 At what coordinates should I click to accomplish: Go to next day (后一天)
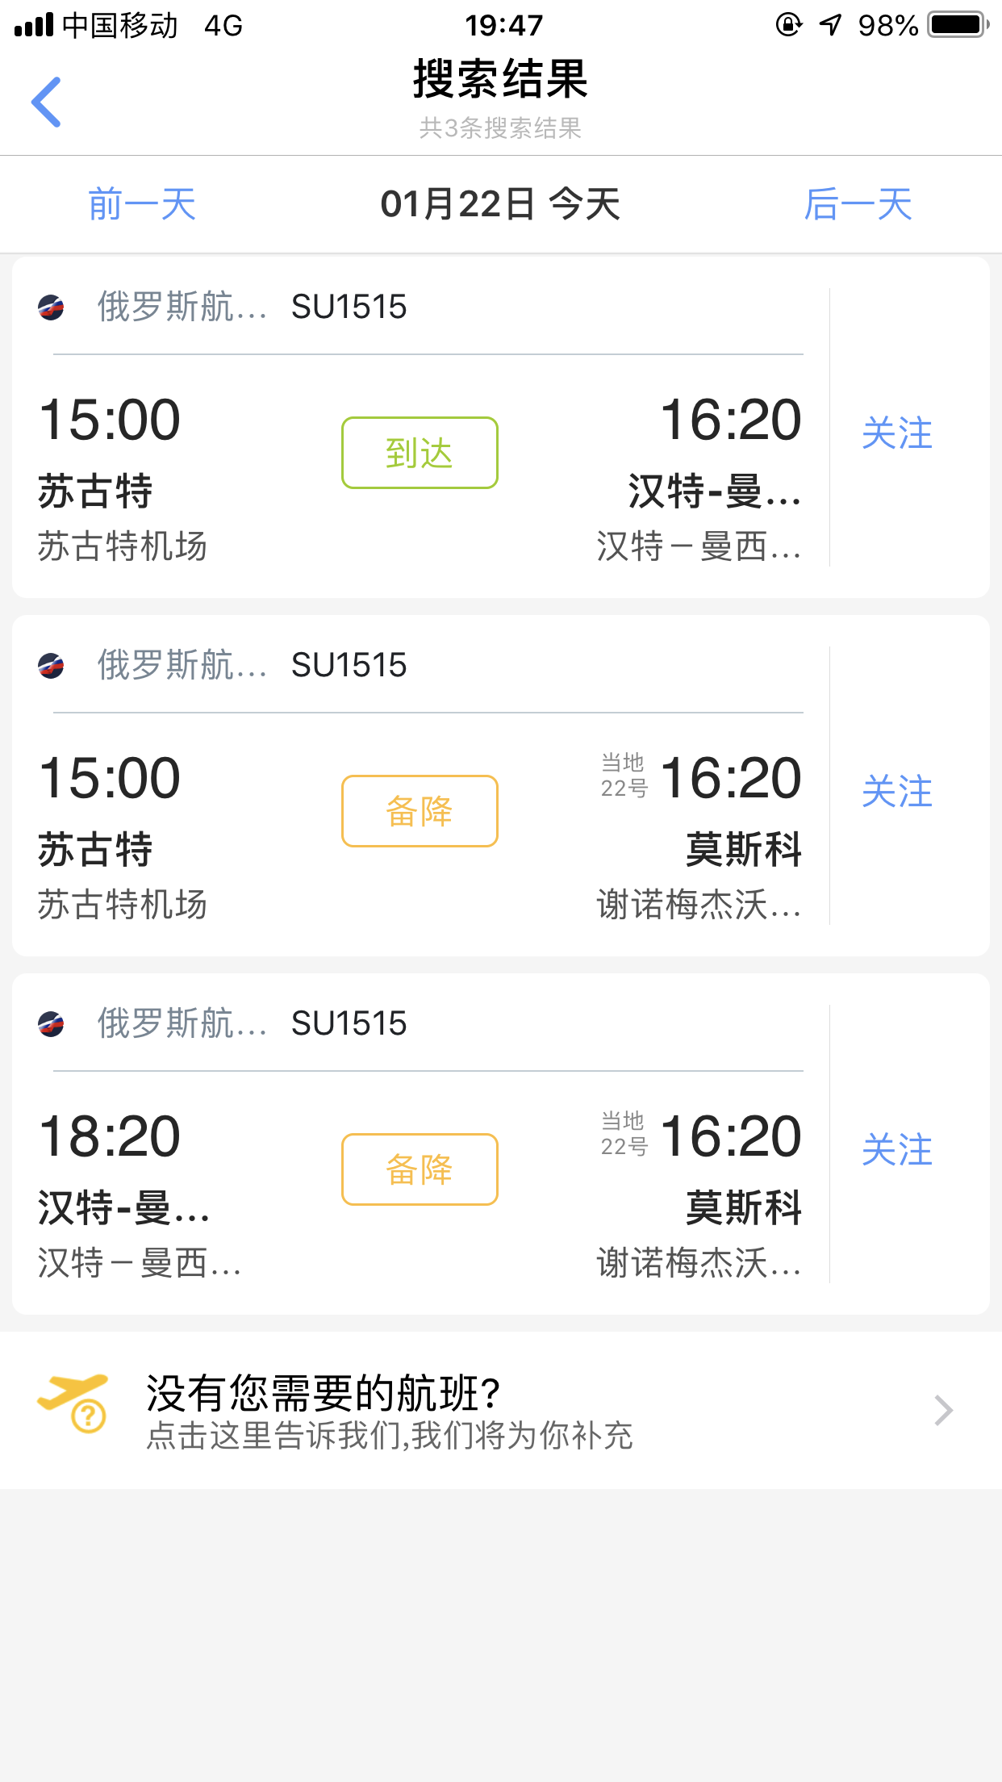[858, 204]
